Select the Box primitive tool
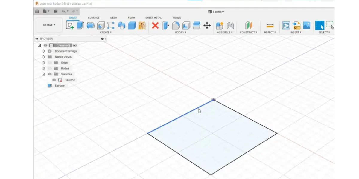 [132, 25]
